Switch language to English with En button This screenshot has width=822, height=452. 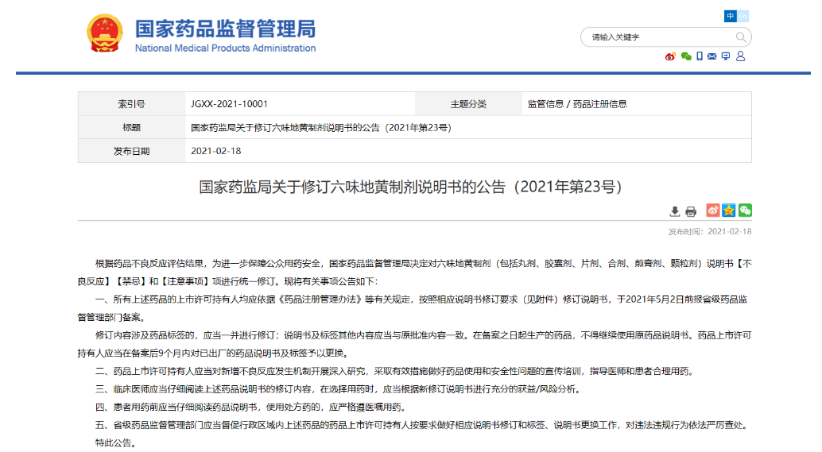coord(743,16)
